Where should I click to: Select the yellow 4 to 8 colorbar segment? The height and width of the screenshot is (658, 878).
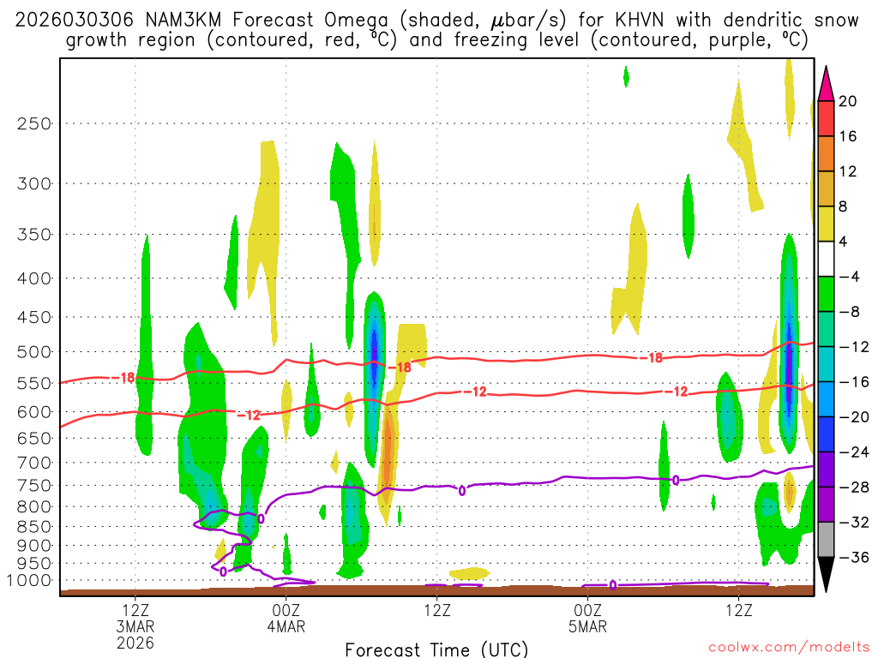[826, 224]
